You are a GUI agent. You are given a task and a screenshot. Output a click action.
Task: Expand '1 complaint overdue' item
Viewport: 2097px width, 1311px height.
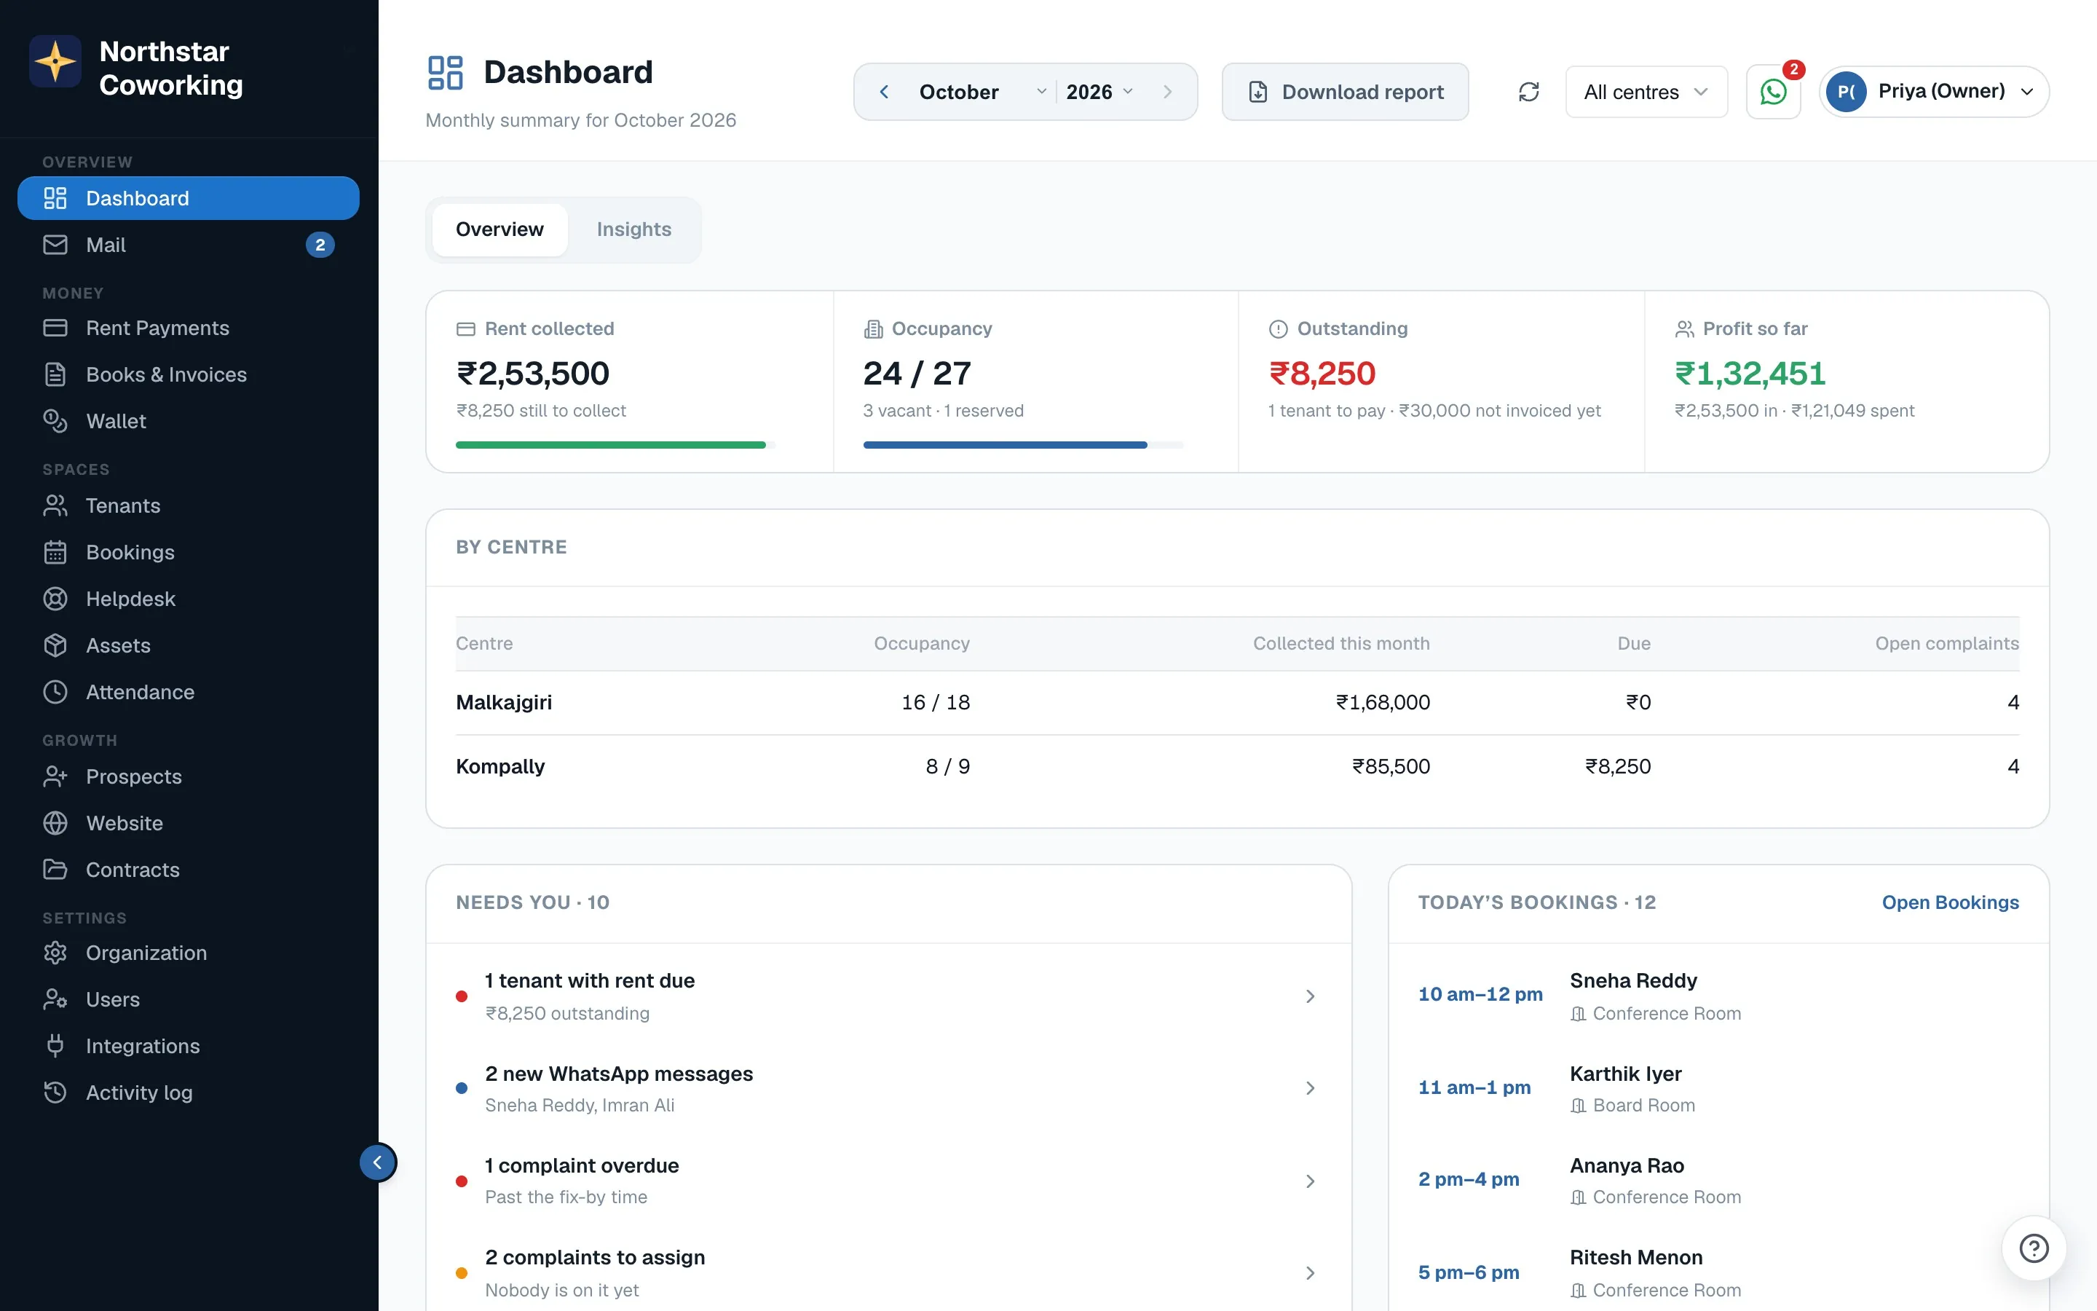pyautogui.click(x=888, y=1181)
